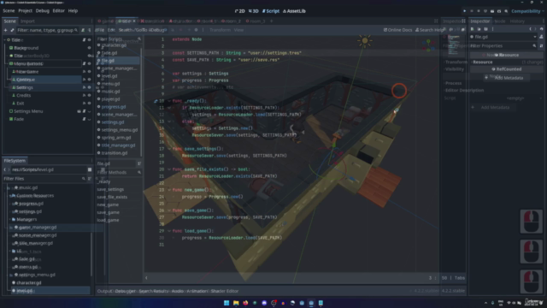This screenshot has height=308, width=547.
Task: Open the Debugger bottom panel
Action: (125, 291)
